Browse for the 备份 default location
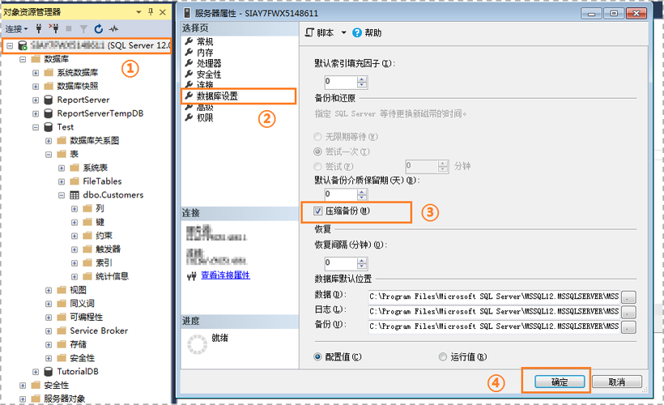Viewport: 664px width, 405px height. (628, 326)
